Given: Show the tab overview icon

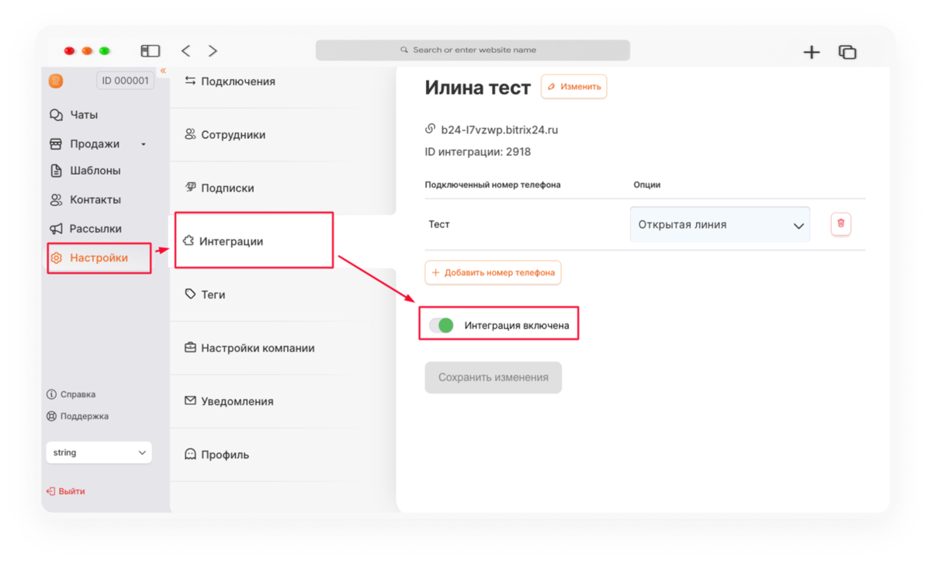Looking at the screenshot, I should point(847,52).
